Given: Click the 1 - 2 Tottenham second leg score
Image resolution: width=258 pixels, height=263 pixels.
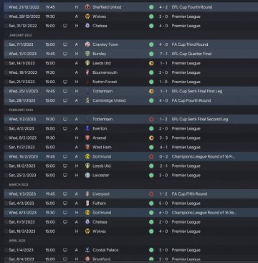Looking at the screenshot, I should coord(163,119).
